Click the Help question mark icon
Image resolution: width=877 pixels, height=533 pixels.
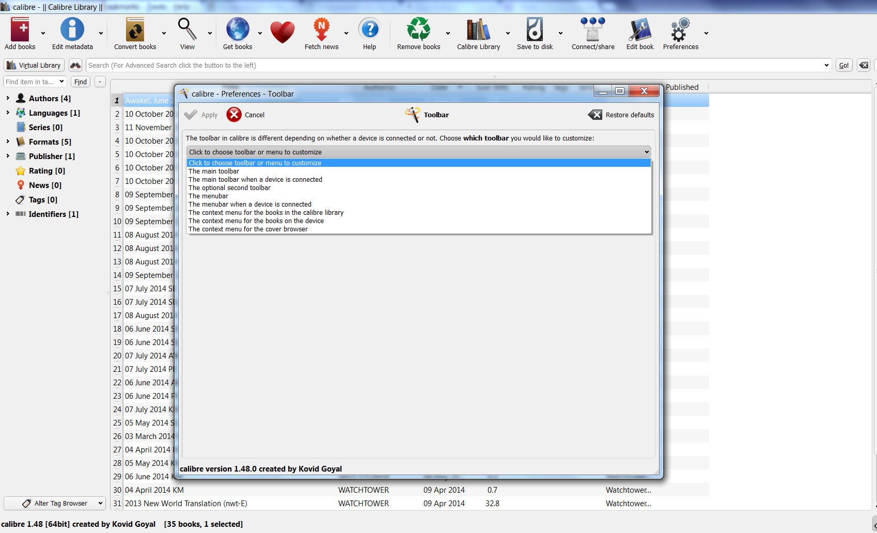[369, 29]
